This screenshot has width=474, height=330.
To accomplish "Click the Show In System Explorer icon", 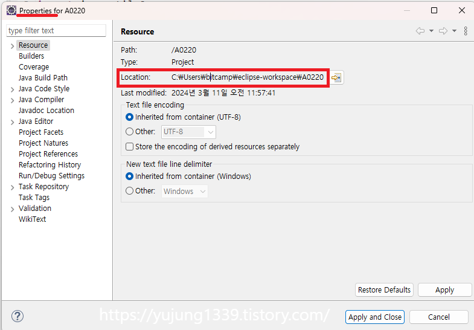I will pos(336,78).
